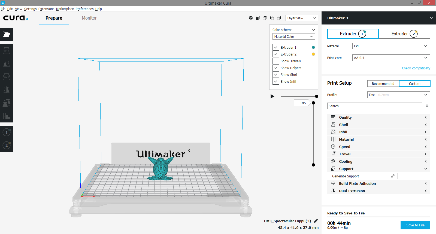436x234 pixels.
Task: Open the CPE material dropdown
Action: pyautogui.click(x=391, y=46)
